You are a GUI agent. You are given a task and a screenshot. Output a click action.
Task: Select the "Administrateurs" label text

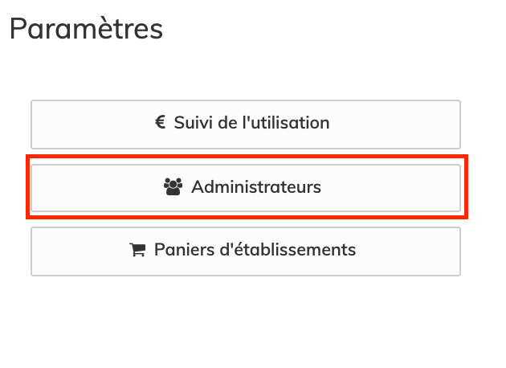(x=256, y=187)
